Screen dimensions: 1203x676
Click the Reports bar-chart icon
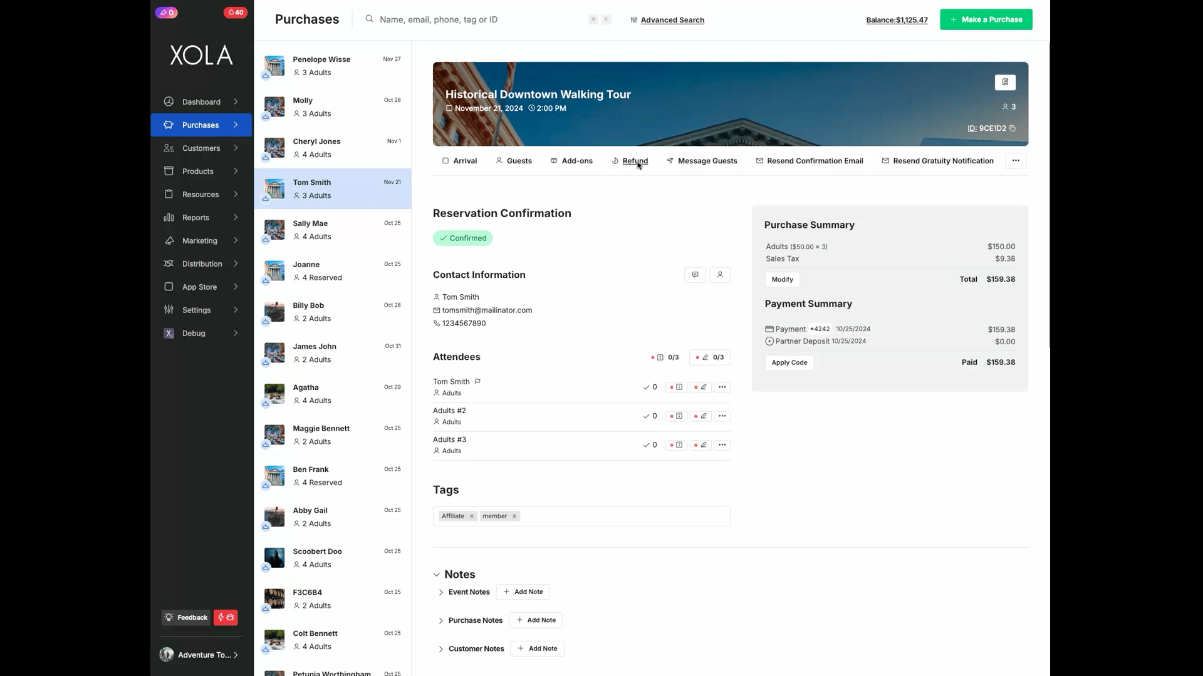(169, 217)
